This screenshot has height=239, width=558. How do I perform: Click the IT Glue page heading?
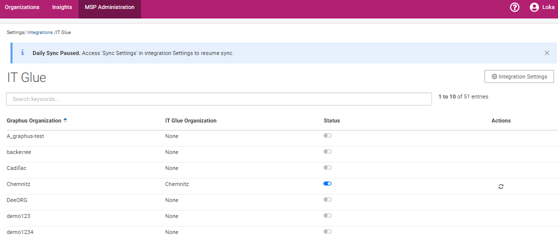tap(26, 77)
